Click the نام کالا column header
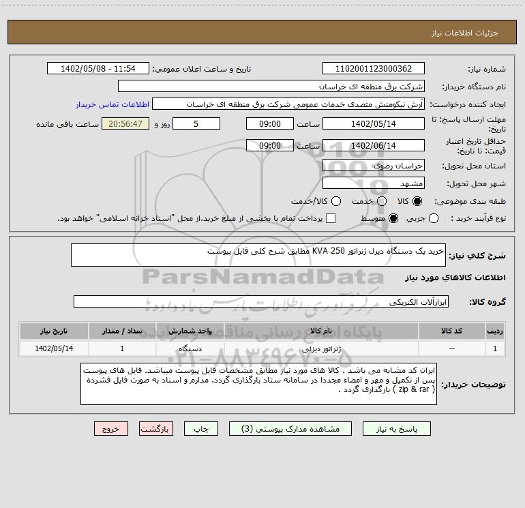The image size is (525, 508). tap(321, 331)
